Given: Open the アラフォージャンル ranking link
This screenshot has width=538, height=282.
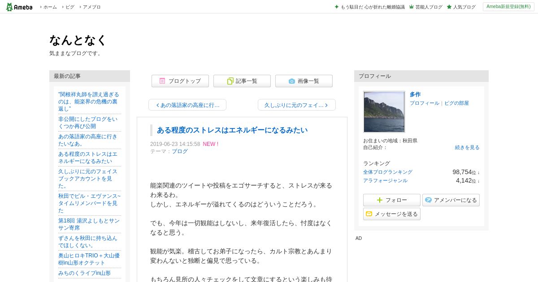Looking at the screenshot, I should click(385, 180).
